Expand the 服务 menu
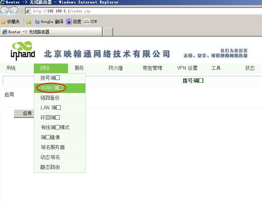This screenshot has height=204, width=262. [x=79, y=68]
